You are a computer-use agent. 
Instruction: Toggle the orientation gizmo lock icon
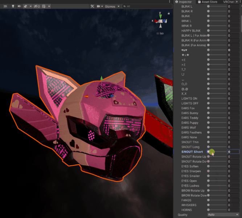pyautogui.click(x=169, y=13)
